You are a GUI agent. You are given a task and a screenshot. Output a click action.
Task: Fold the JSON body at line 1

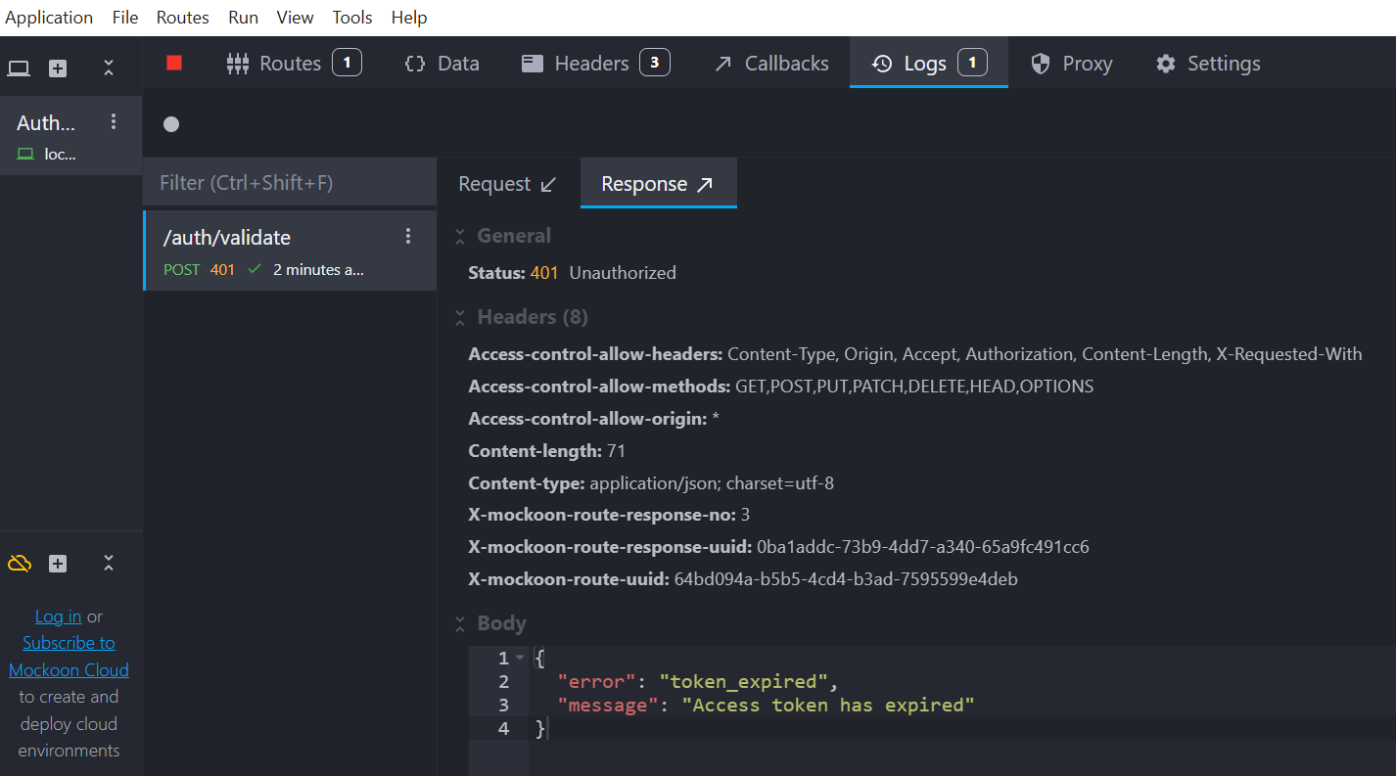click(x=521, y=658)
